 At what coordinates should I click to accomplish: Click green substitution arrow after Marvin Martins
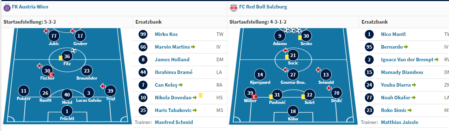[193, 46]
